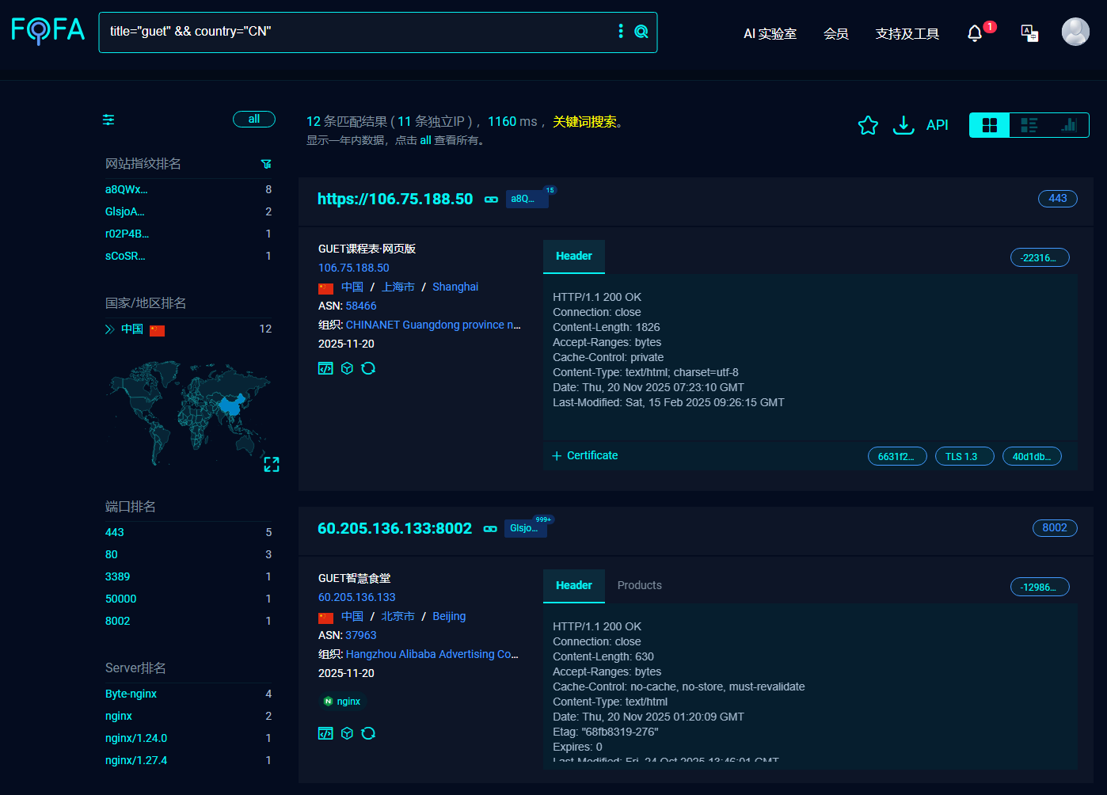View source code icon for 106.75.188.50

tap(325, 368)
